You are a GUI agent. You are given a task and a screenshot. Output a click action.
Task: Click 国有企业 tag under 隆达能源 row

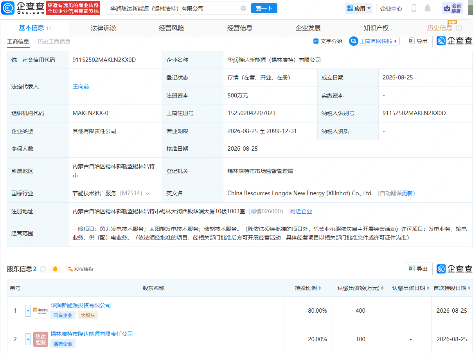point(63,344)
